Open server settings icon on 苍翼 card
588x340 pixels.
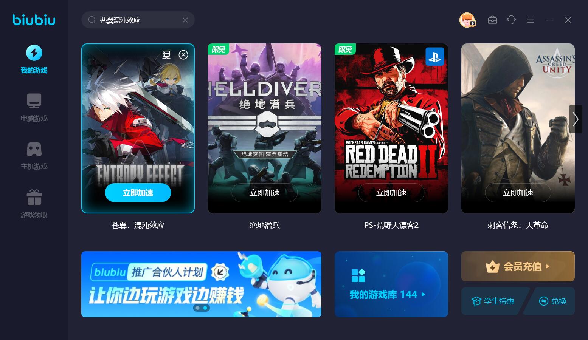pos(166,55)
